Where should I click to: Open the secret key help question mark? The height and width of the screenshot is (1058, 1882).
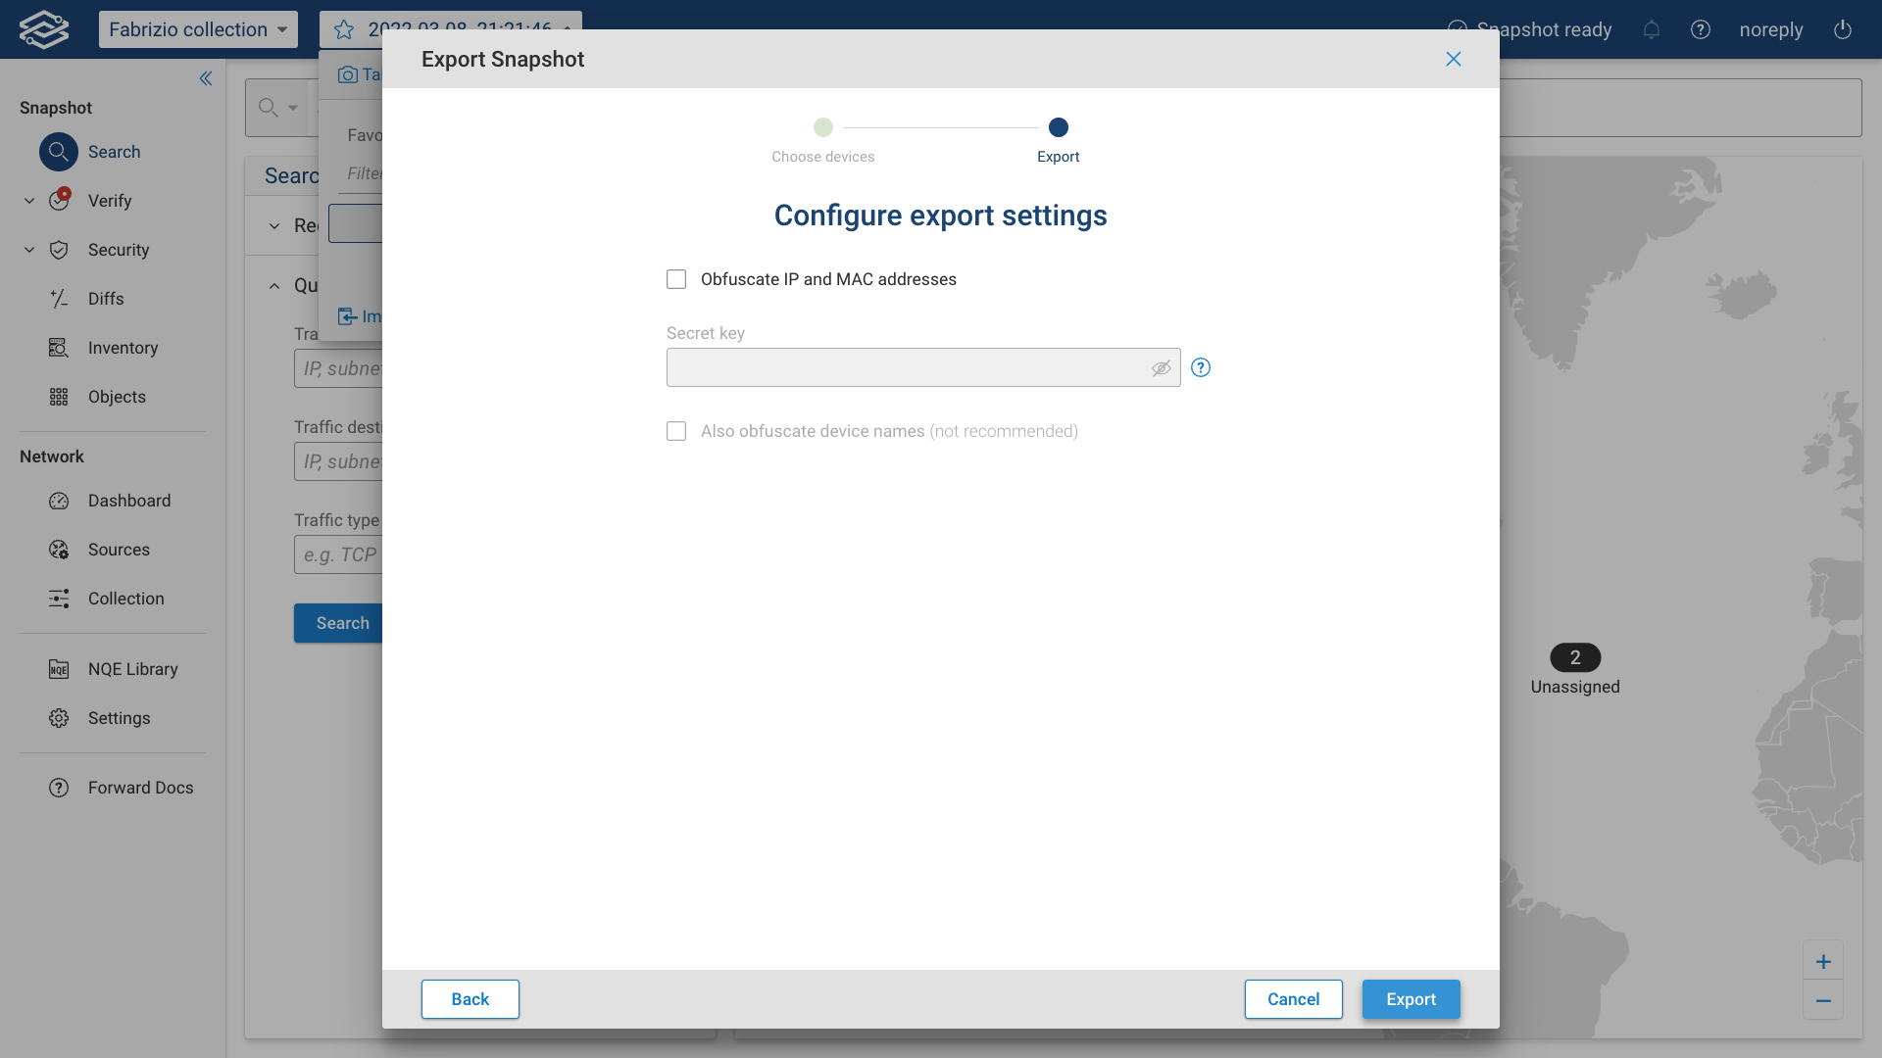click(1201, 367)
